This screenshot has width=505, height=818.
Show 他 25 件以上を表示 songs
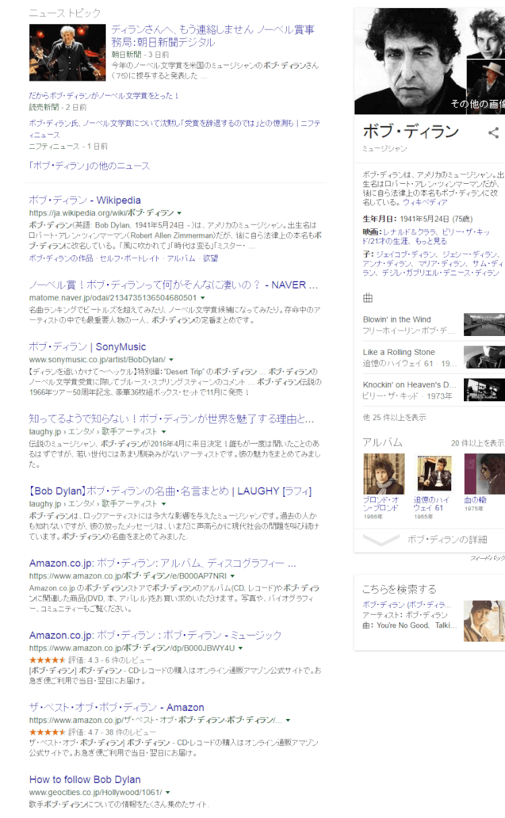click(x=395, y=417)
